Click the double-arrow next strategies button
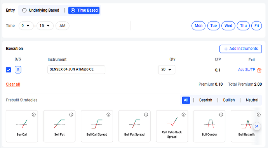Viewport: 268px width, 148px height. [x=257, y=126]
